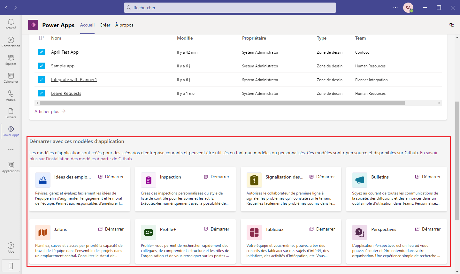Click the Type column header

click(x=322, y=38)
